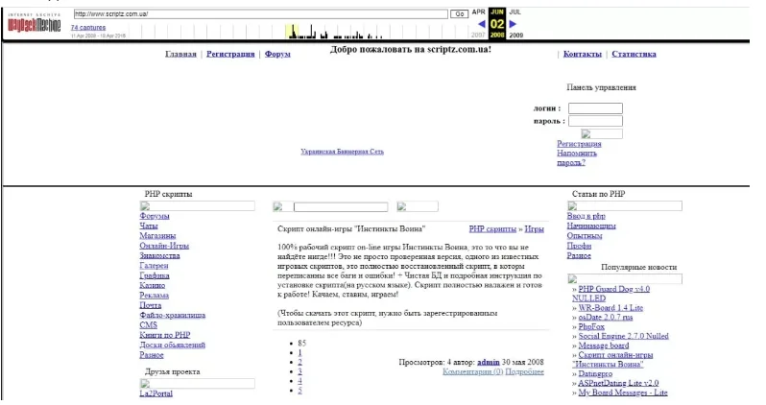The width and height of the screenshot is (766, 405).
Task: Click the Wayback Machine logo
Action: click(35, 23)
